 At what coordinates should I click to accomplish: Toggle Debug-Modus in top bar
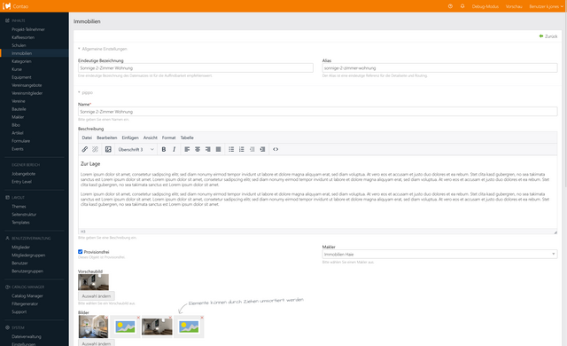[485, 6]
